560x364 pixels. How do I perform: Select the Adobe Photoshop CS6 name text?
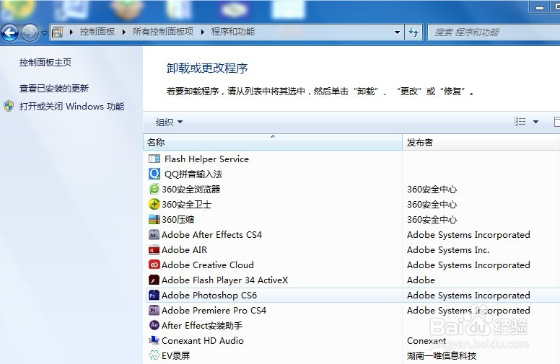click(x=209, y=296)
